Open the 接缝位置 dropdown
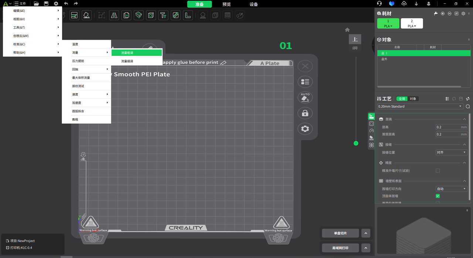Screen dimensions: 473x258 click(451, 152)
